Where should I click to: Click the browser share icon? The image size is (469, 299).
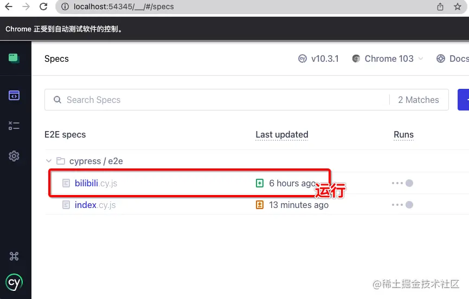pos(440,6)
